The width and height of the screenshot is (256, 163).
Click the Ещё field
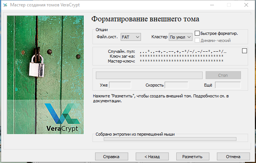click(228, 85)
